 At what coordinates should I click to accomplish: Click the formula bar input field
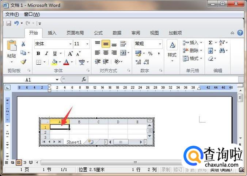point(163,80)
